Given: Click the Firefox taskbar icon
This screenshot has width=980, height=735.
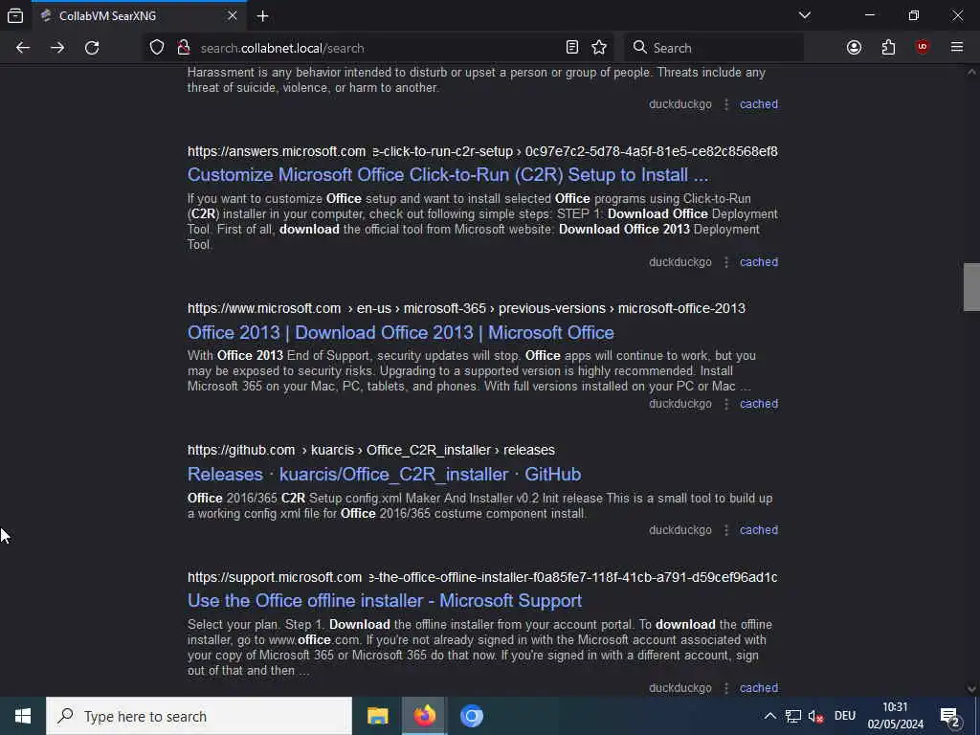Looking at the screenshot, I should (x=424, y=716).
